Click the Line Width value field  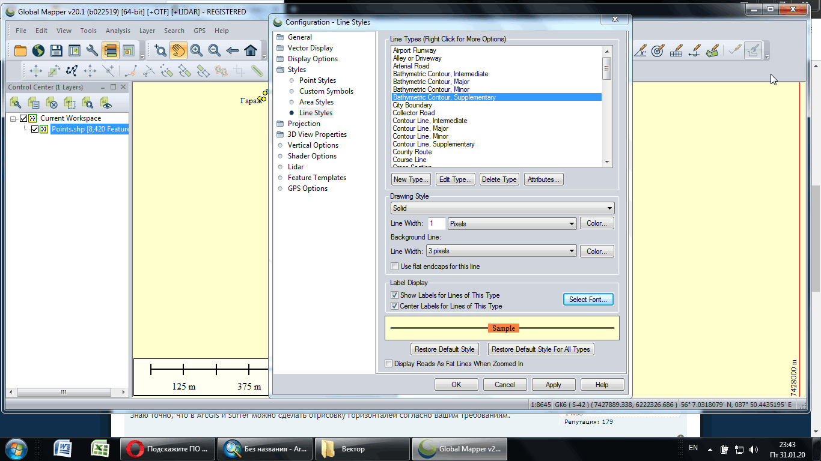[x=437, y=224]
